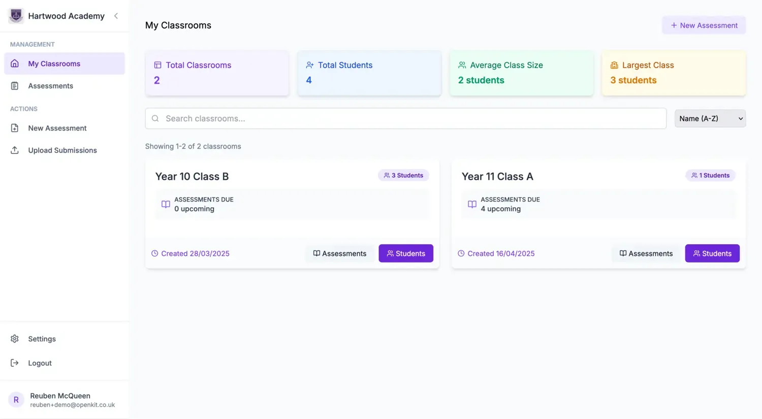Click the clipboard icon beside Assessments
Image resolution: width=762 pixels, height=419 pixels.
coord(15,86)
